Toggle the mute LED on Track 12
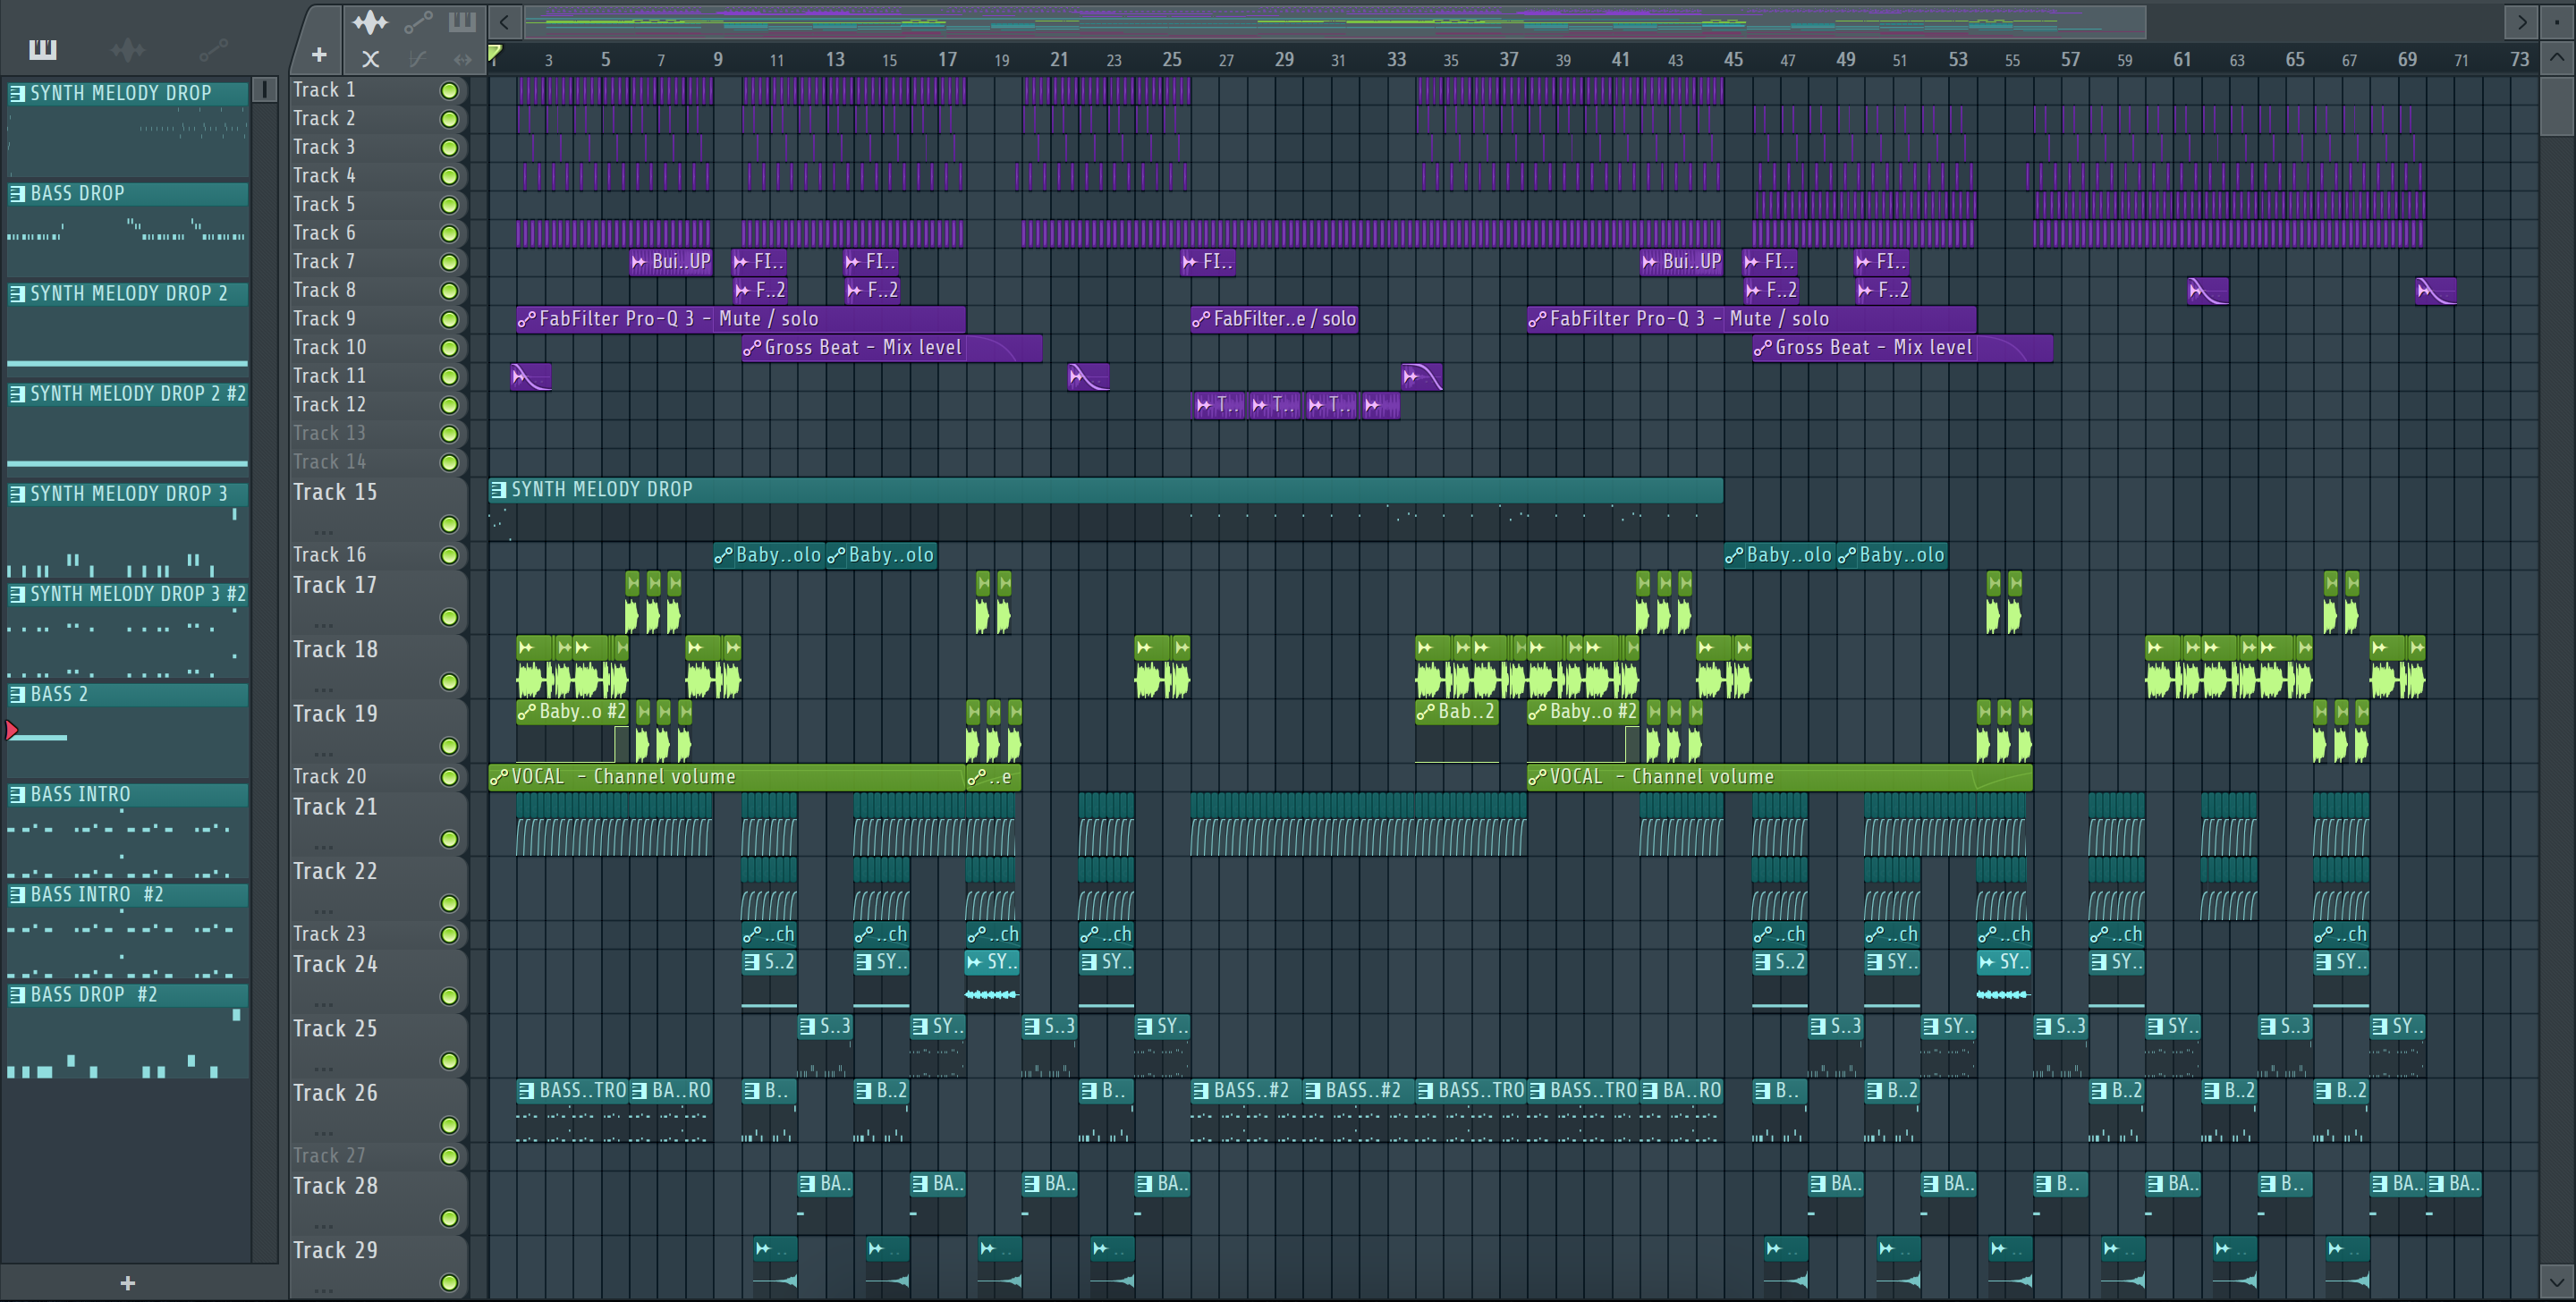This screenshot has height=1302, width=2576. (450, 406)
